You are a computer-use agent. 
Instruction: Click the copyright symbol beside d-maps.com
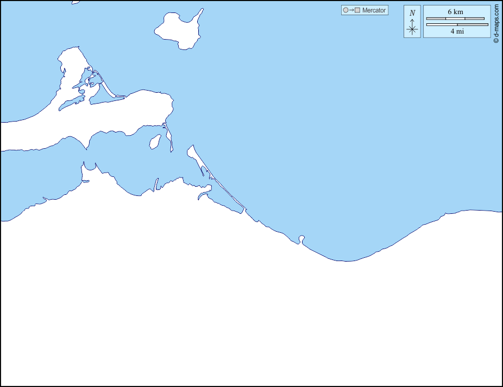496,41
